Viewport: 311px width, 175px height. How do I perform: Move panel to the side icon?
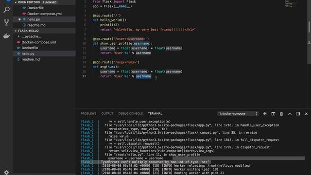[x=298, y=114]
